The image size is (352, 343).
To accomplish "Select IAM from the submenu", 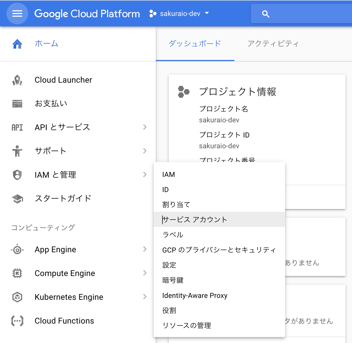I will click(219, 174).
